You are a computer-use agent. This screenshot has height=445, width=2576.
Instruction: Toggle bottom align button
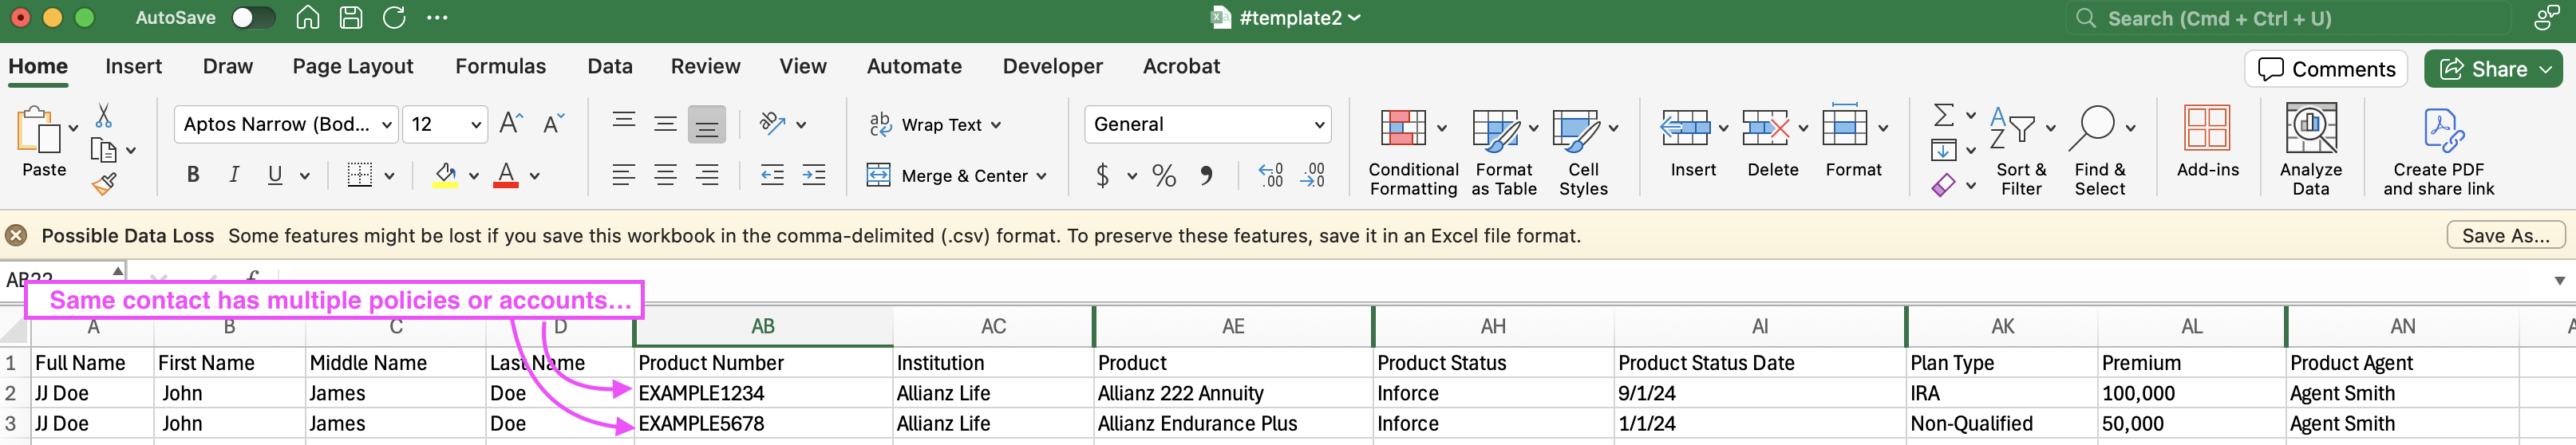click(706, 124)
